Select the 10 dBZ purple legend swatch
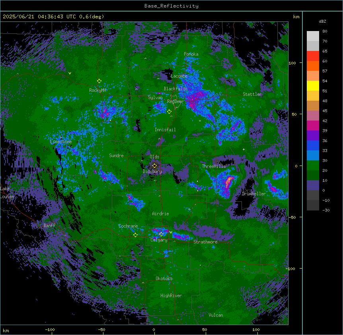Viewport: 343px width, 335px height. pos(313,185)
